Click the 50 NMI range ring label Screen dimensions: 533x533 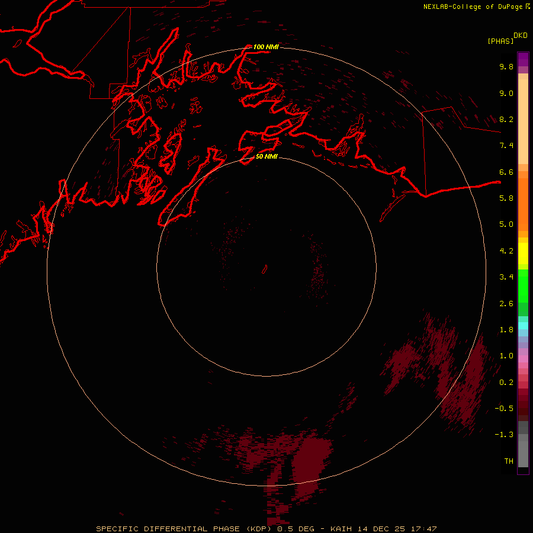266,156
